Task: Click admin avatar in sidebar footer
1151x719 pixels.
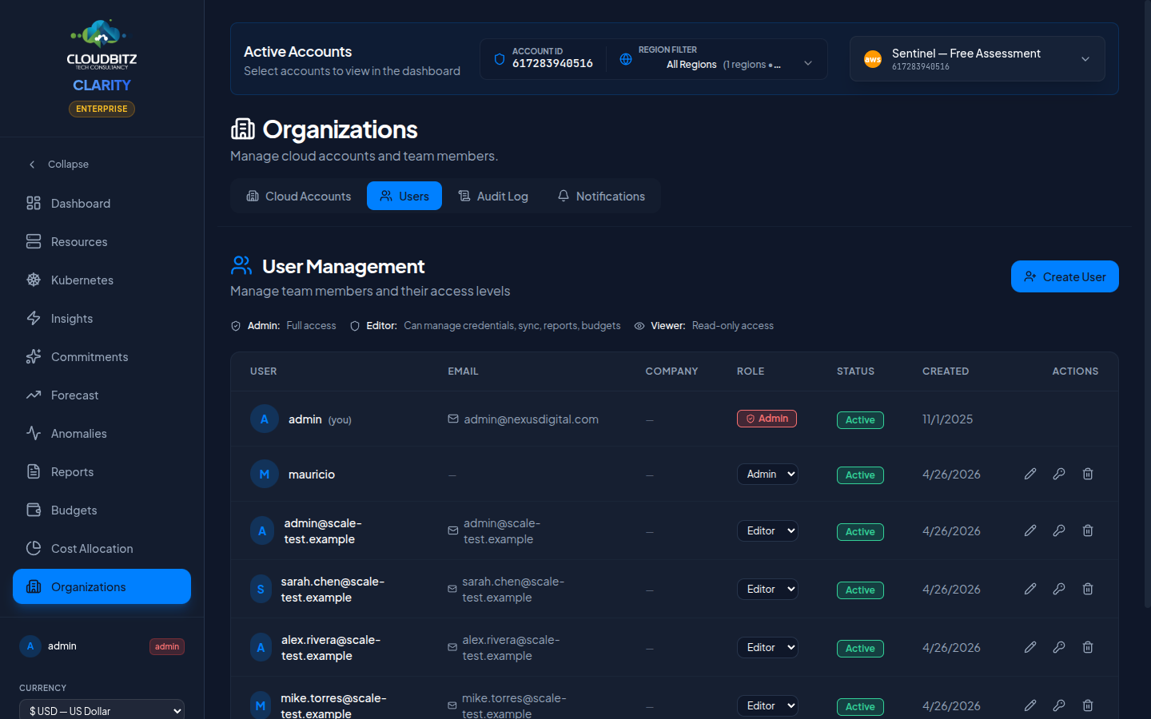Action: pyautogui.click(x=30, y=646)
